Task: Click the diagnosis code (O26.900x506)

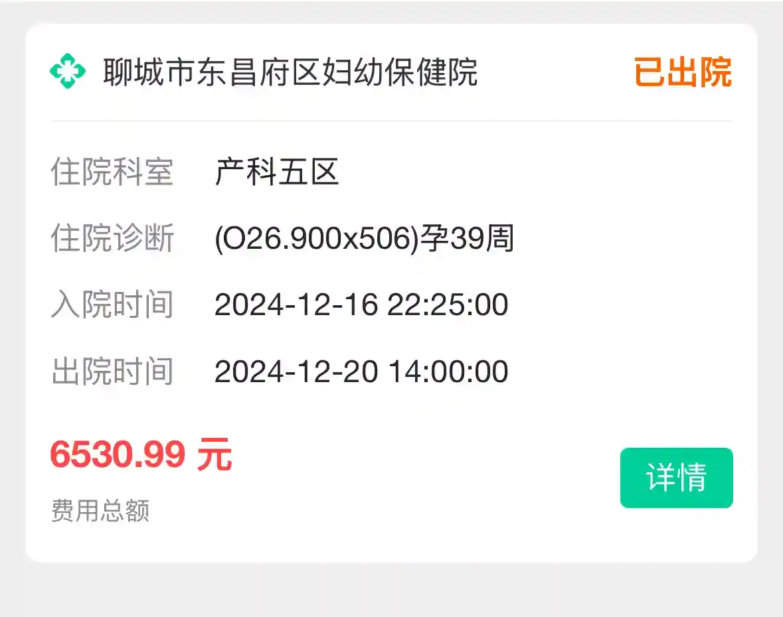Action: 315,239
